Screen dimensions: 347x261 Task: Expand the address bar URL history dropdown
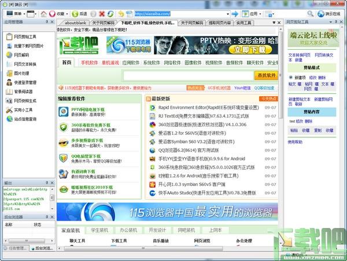[x=228, y=14]
